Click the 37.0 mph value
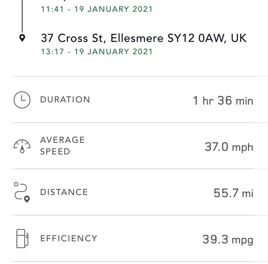The height and width of the screenshot is (264, 268). click(229, 147)
